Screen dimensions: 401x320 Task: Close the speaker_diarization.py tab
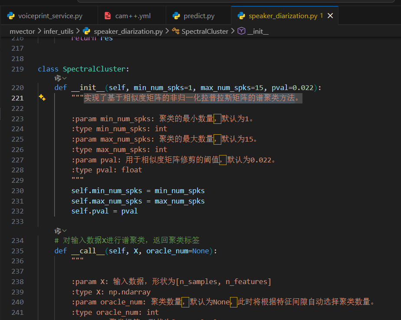point(330,16)
